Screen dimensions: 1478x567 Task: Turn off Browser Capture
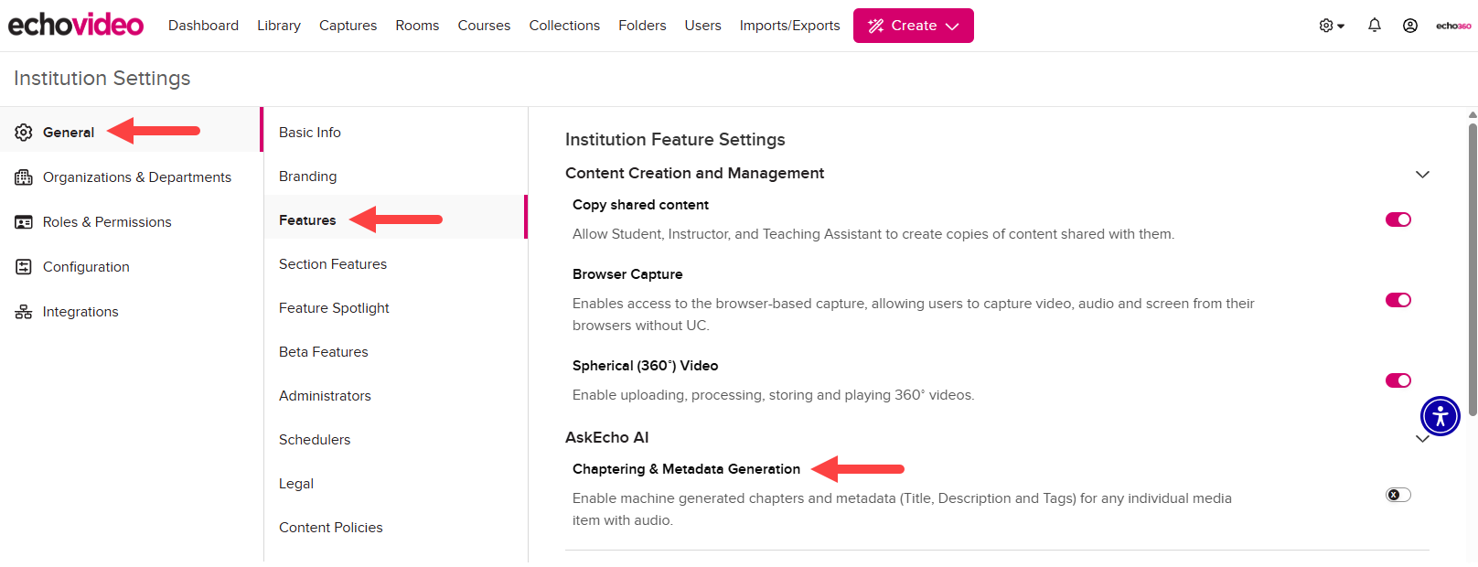[1398, 299]
